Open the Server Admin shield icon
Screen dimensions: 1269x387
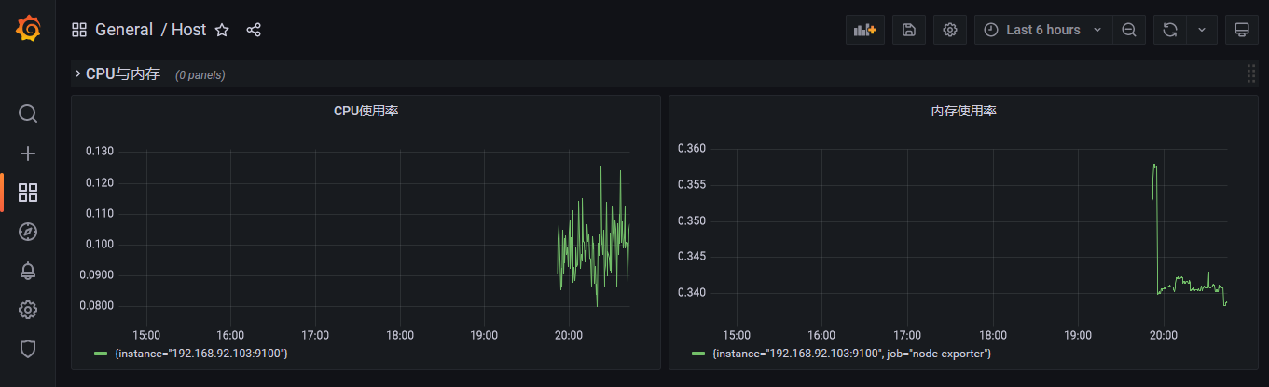pyautogui.click(x=28, y=349)
